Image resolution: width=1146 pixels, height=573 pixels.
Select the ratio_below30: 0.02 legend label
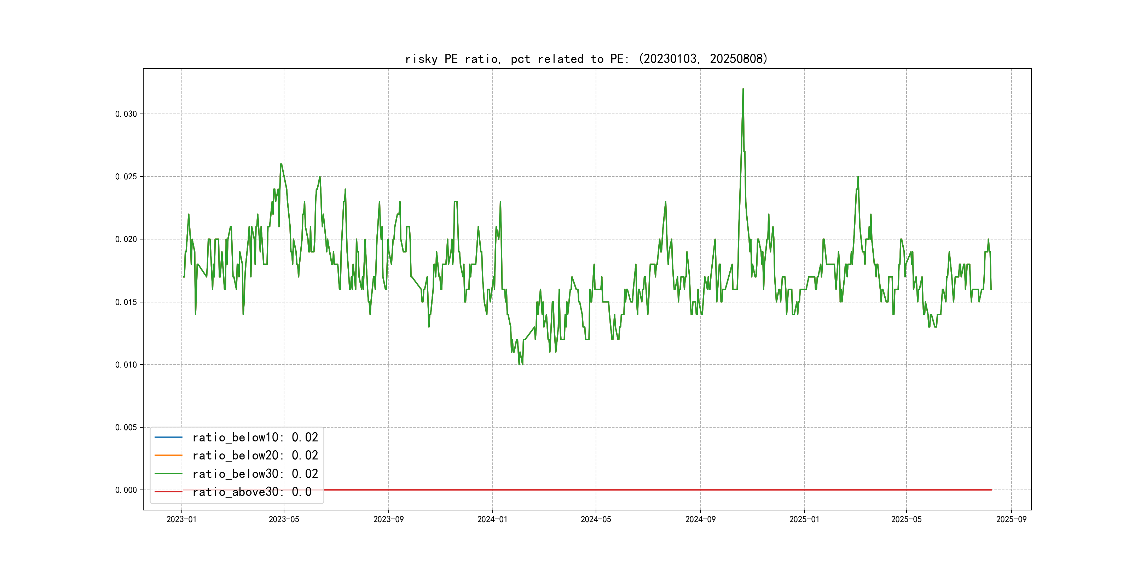[x=255, y=474]
